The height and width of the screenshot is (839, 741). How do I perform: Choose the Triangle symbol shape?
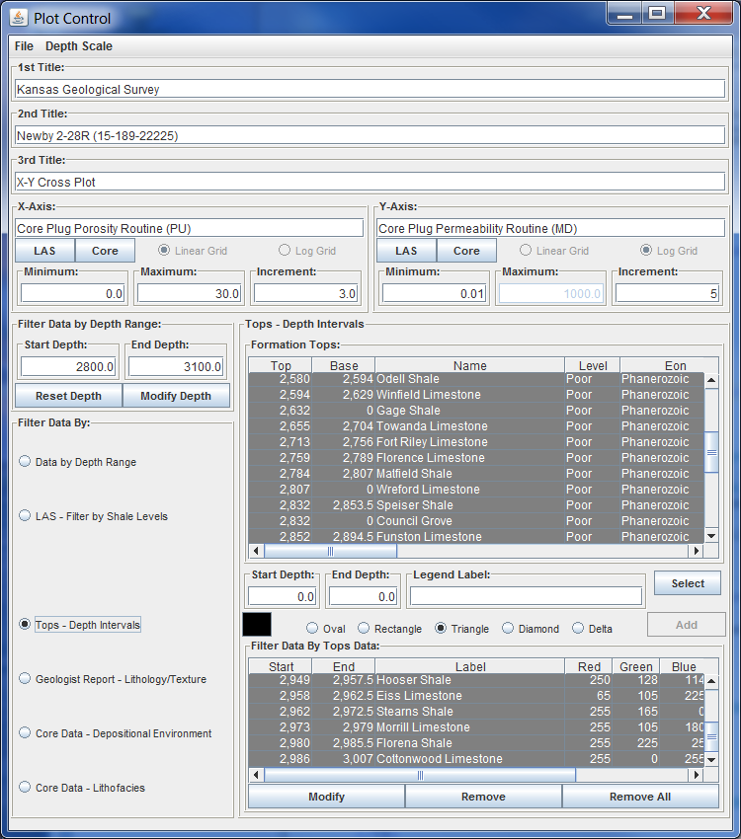click(462, 628)
